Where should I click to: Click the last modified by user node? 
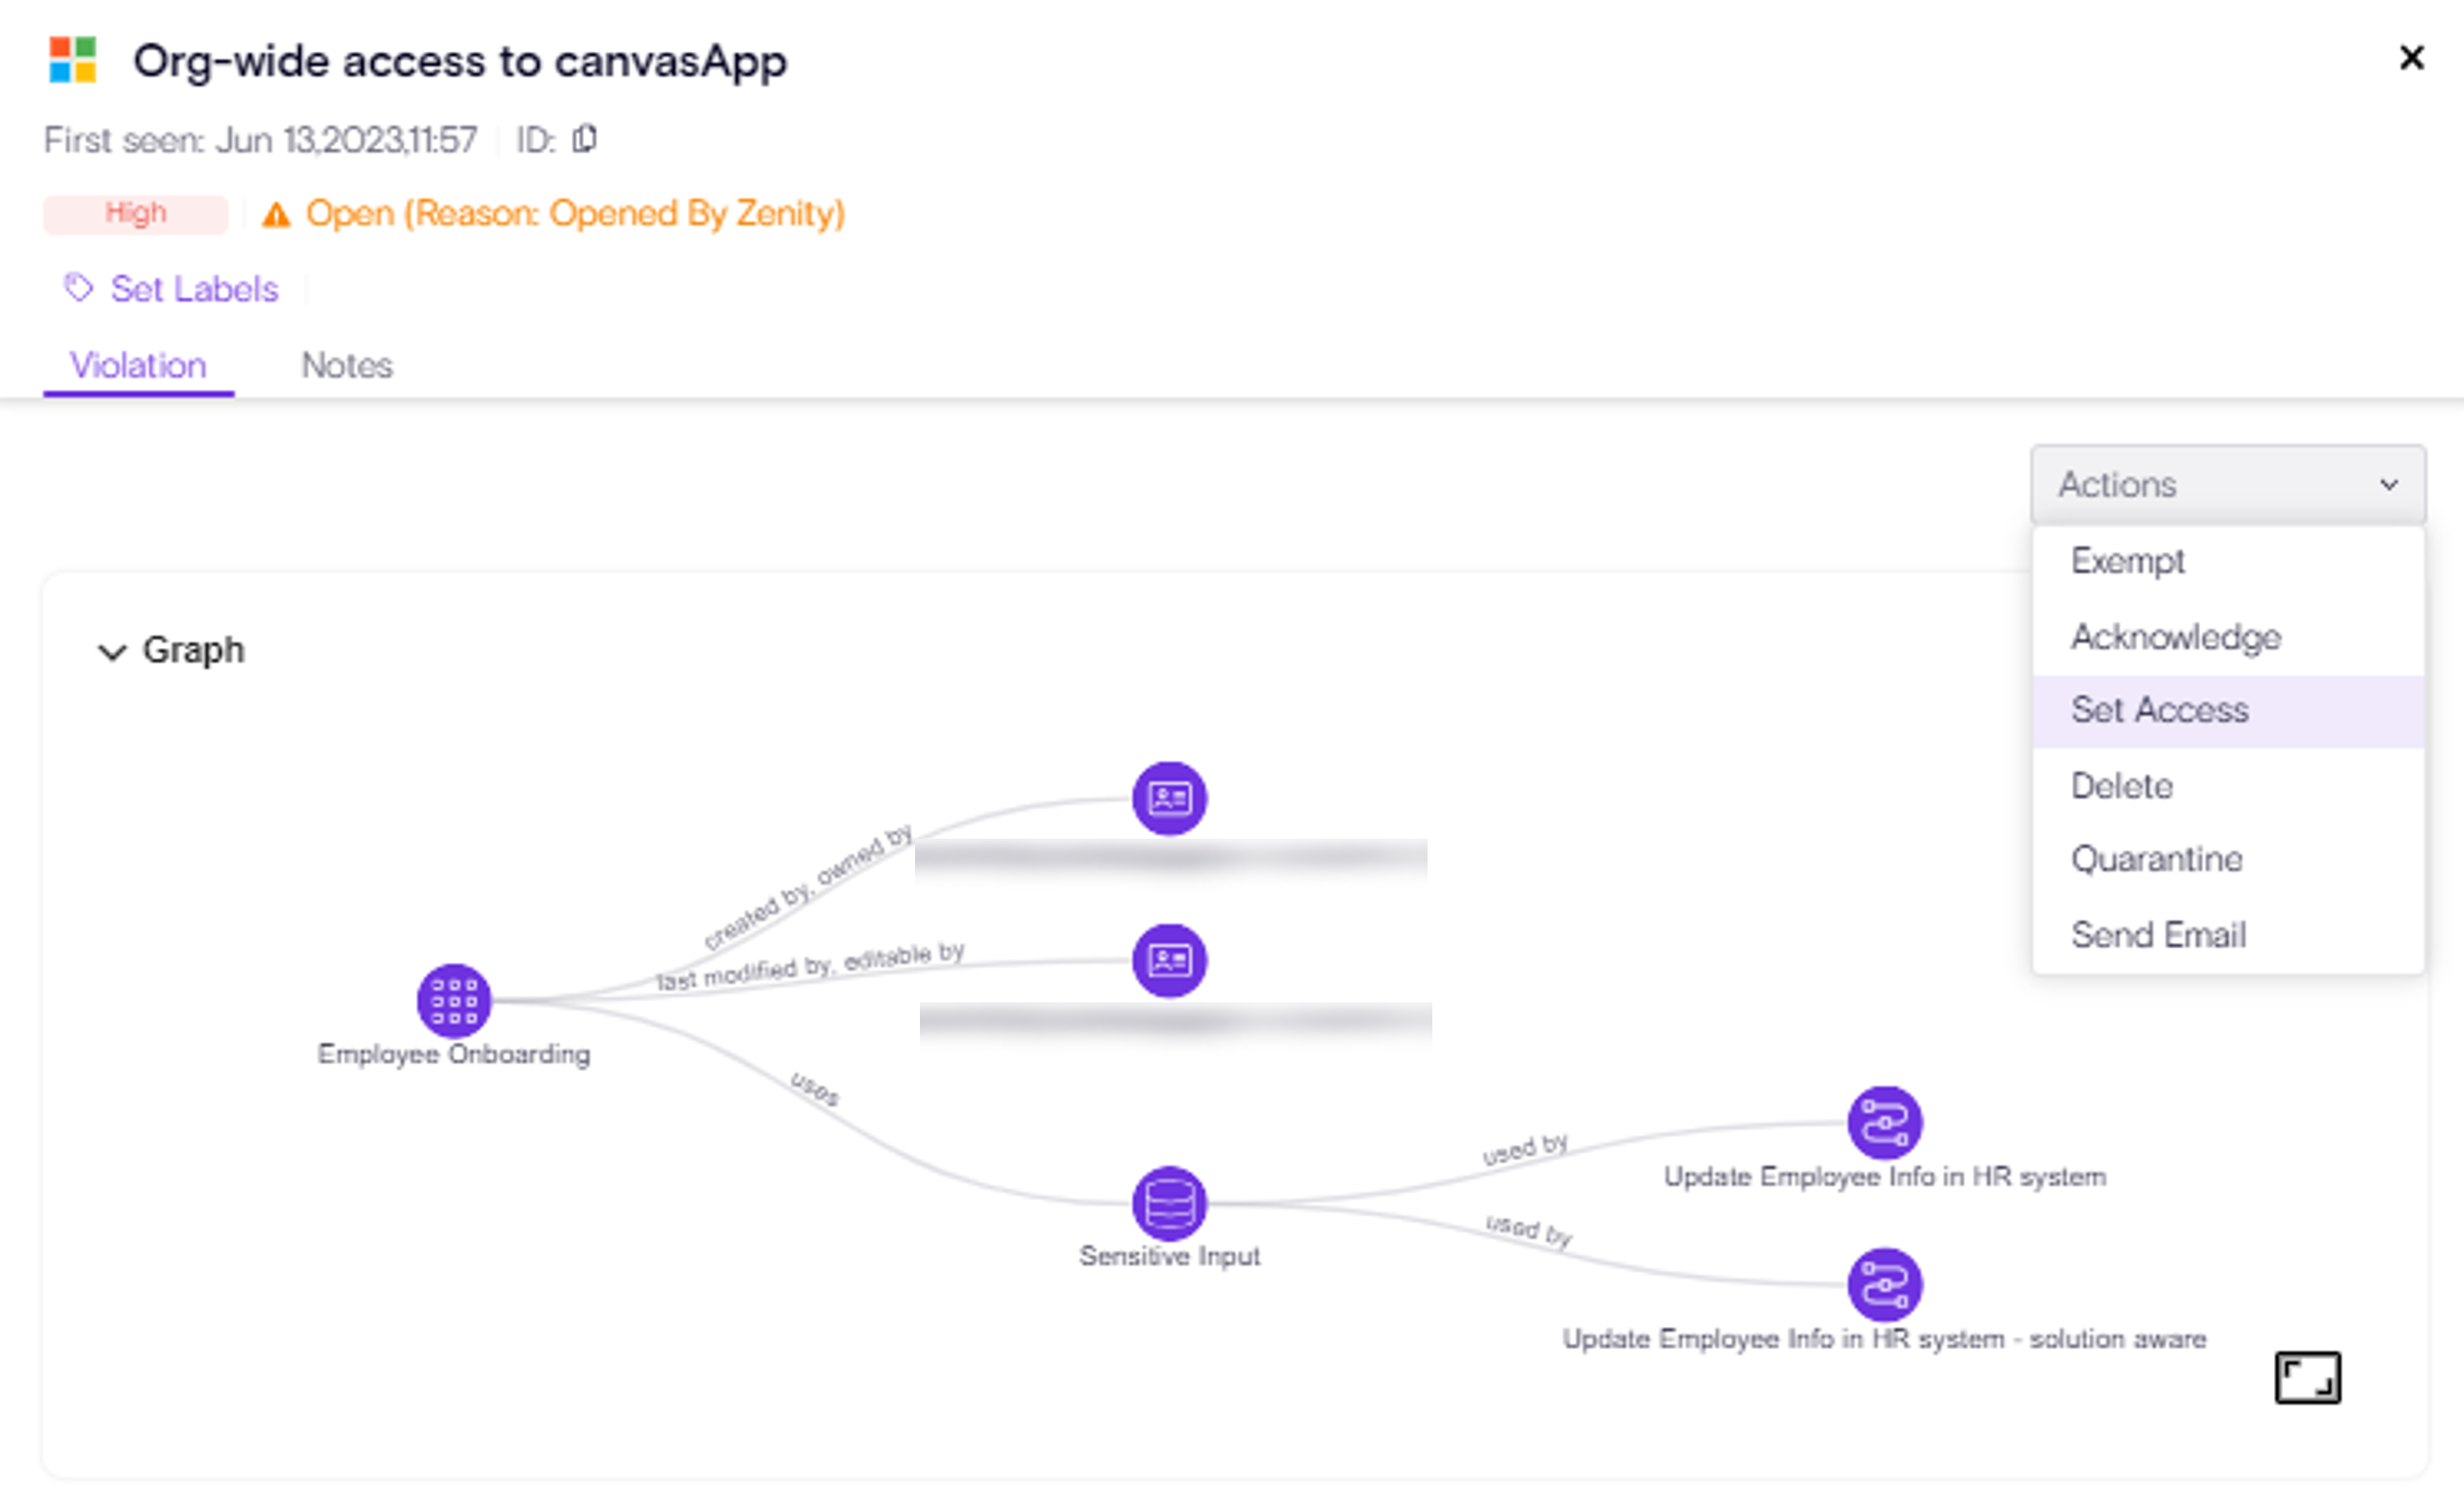pyautogui.click(x=1169, y=960)
